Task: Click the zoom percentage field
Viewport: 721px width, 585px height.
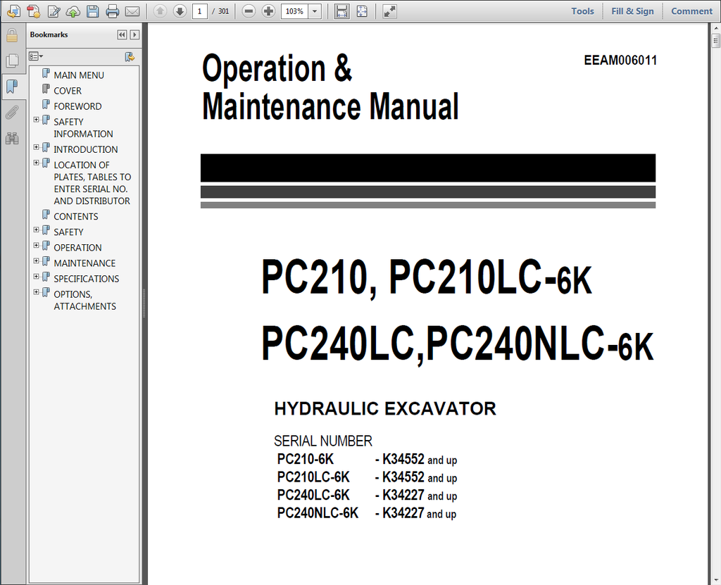Action: point(295,11)
